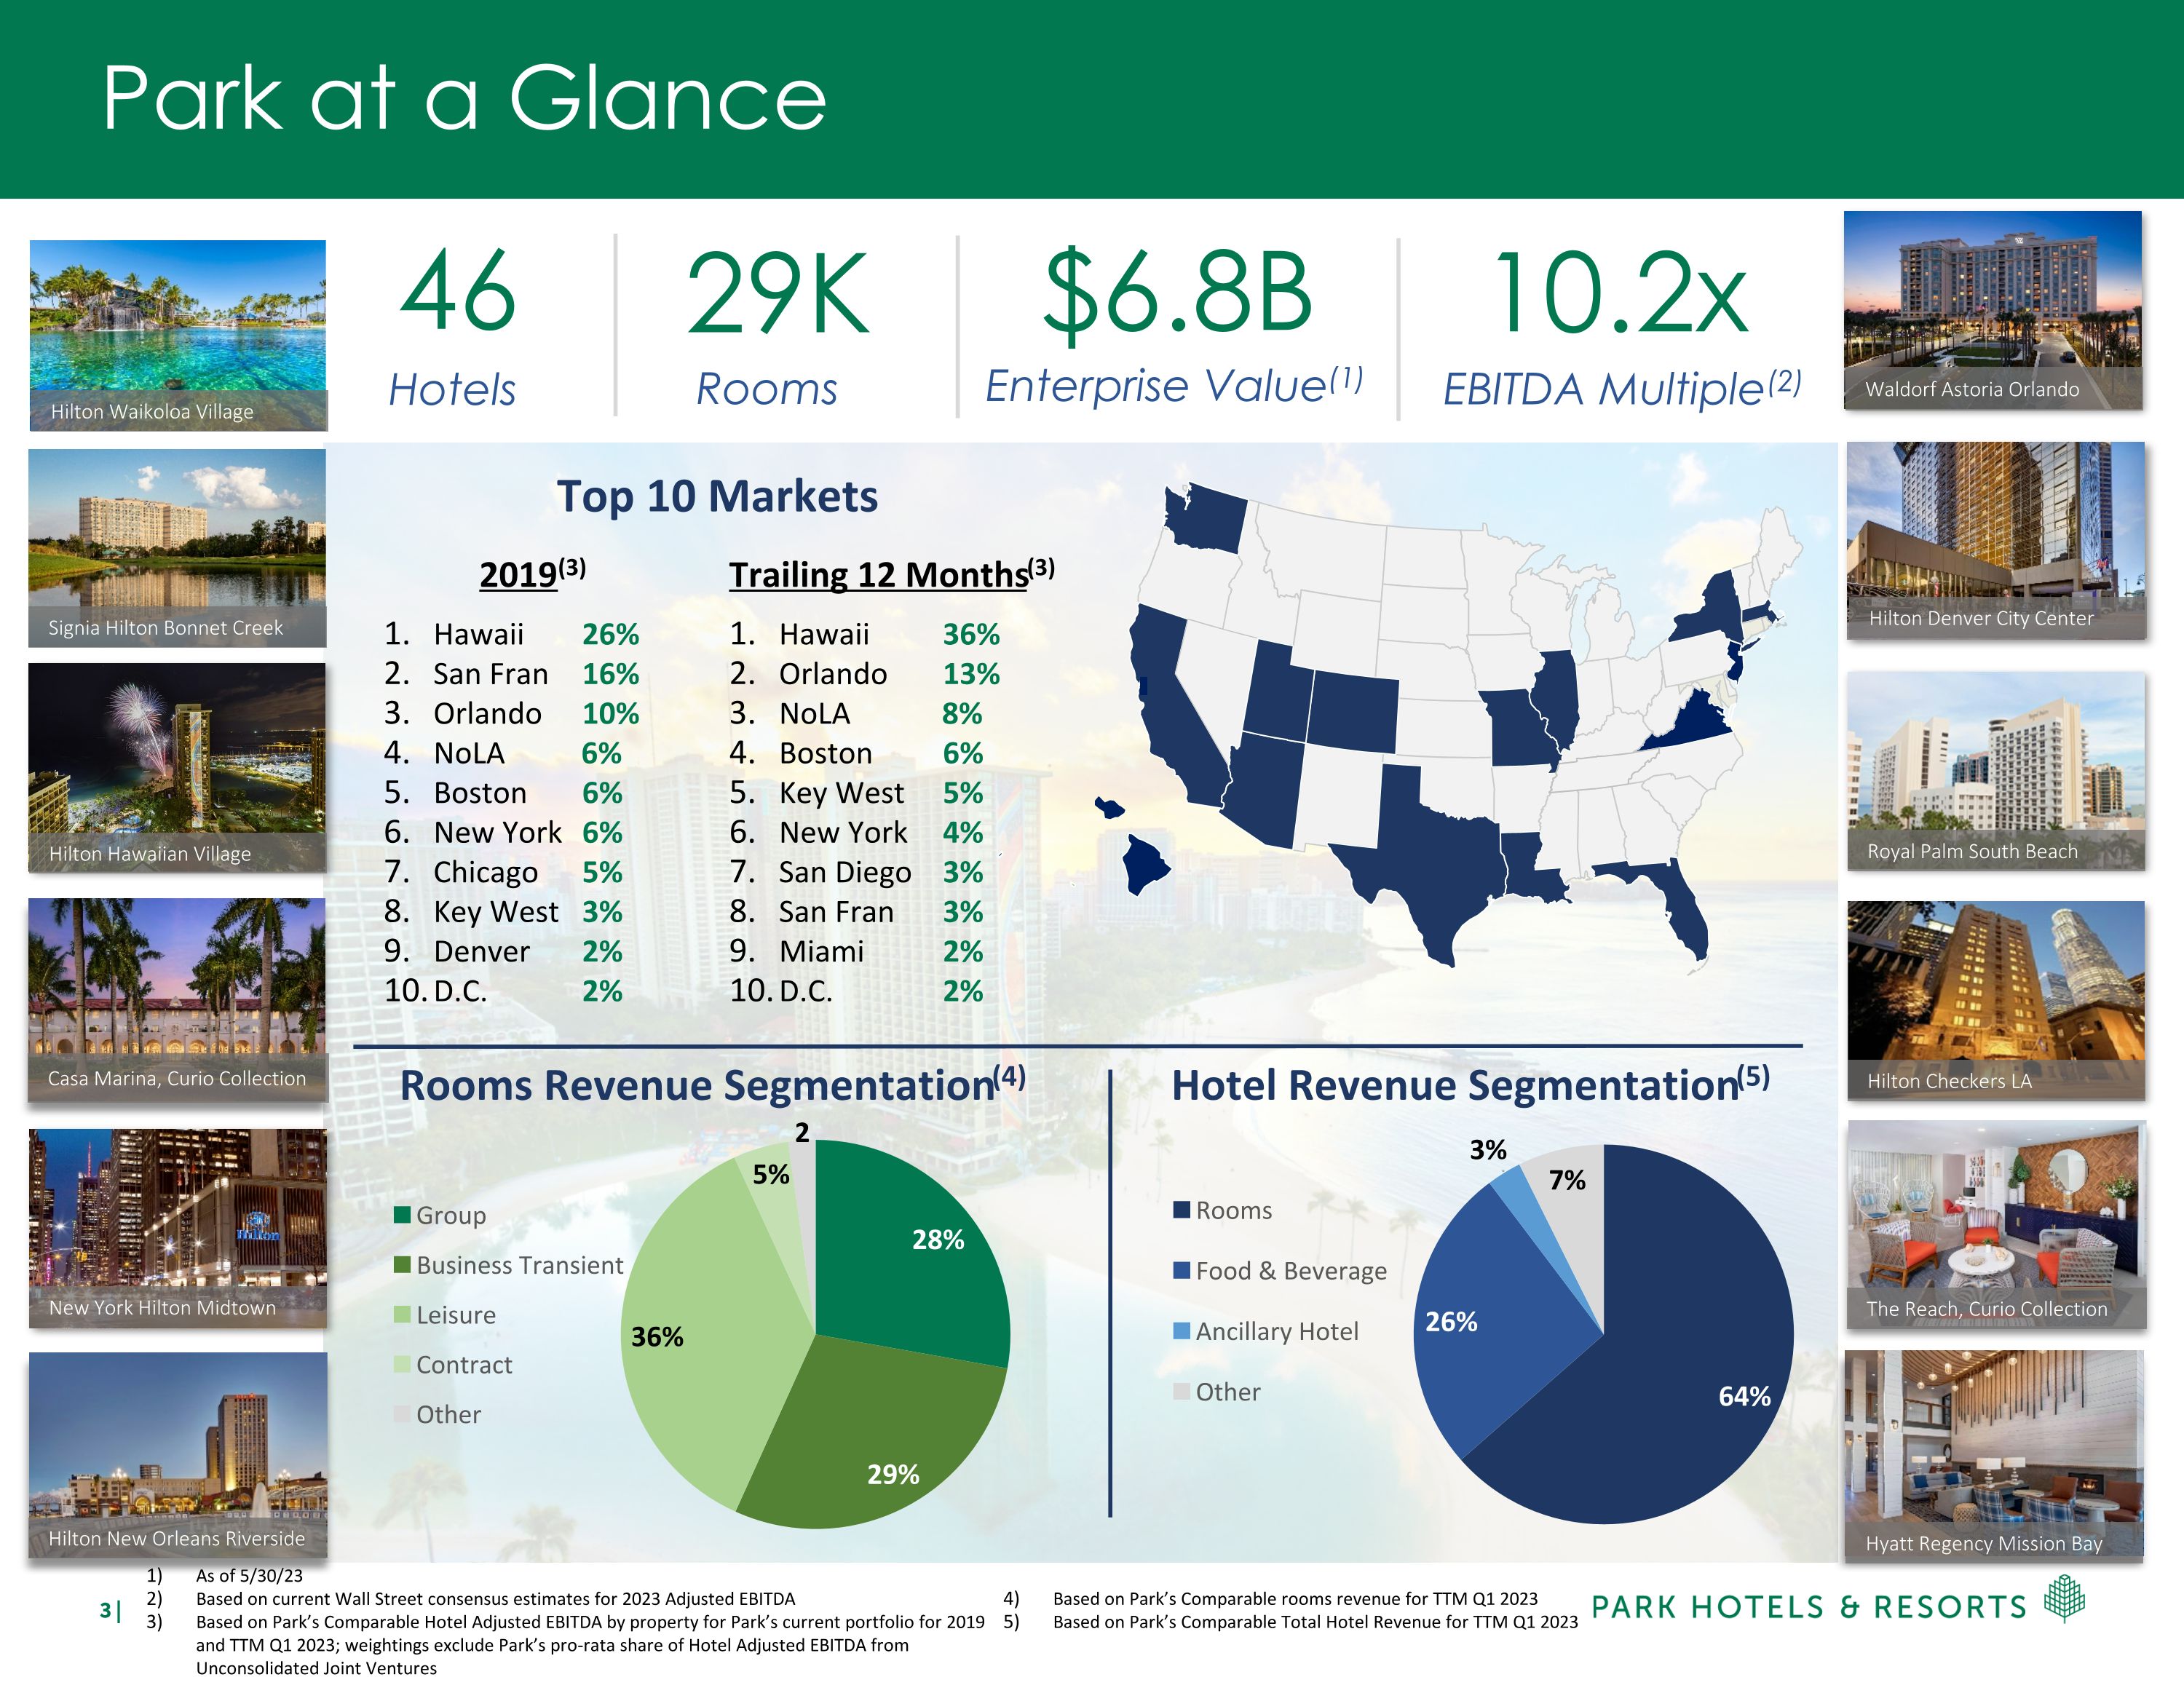Click the Park Hotels & Resorts logo icon
Viewport: 2184px width, 1685px height.
(x=2064, y=1598)
